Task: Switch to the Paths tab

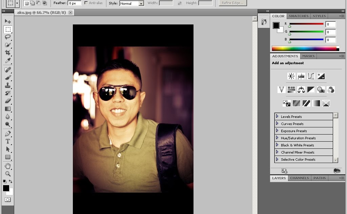Action: click(x=320, y=178)
